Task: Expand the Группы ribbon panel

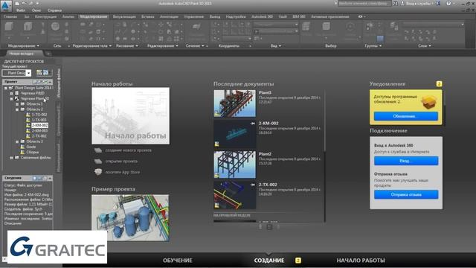Action: point(373,46)
